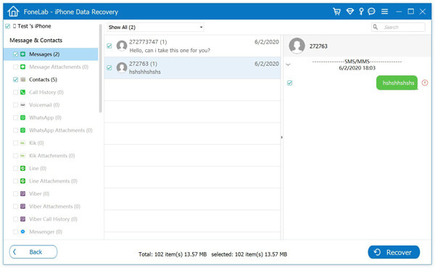
Task: Check the Call History (0) checkbox
Action: (15, 92)
